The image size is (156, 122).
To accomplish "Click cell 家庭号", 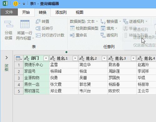I will point(36,71).
